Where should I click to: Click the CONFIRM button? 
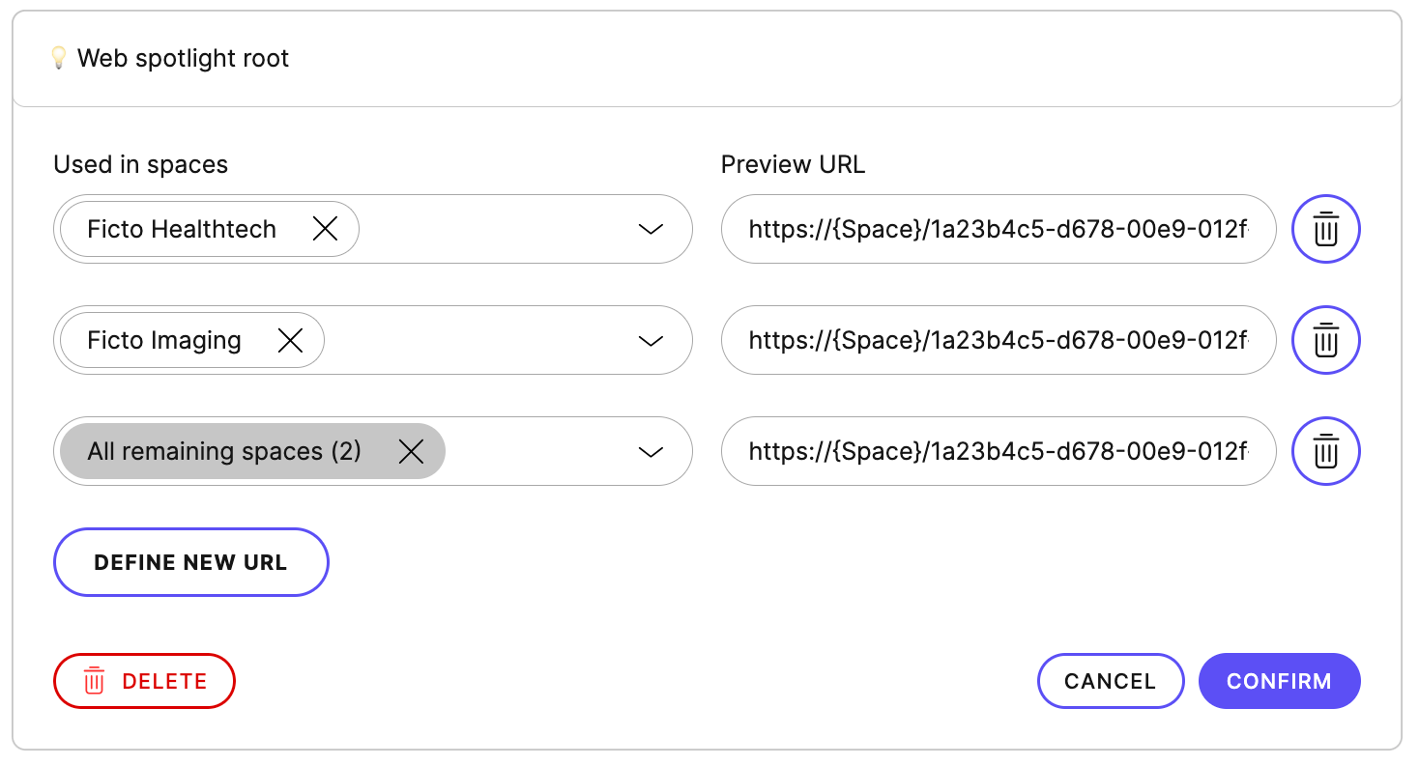click(1279, 681)
